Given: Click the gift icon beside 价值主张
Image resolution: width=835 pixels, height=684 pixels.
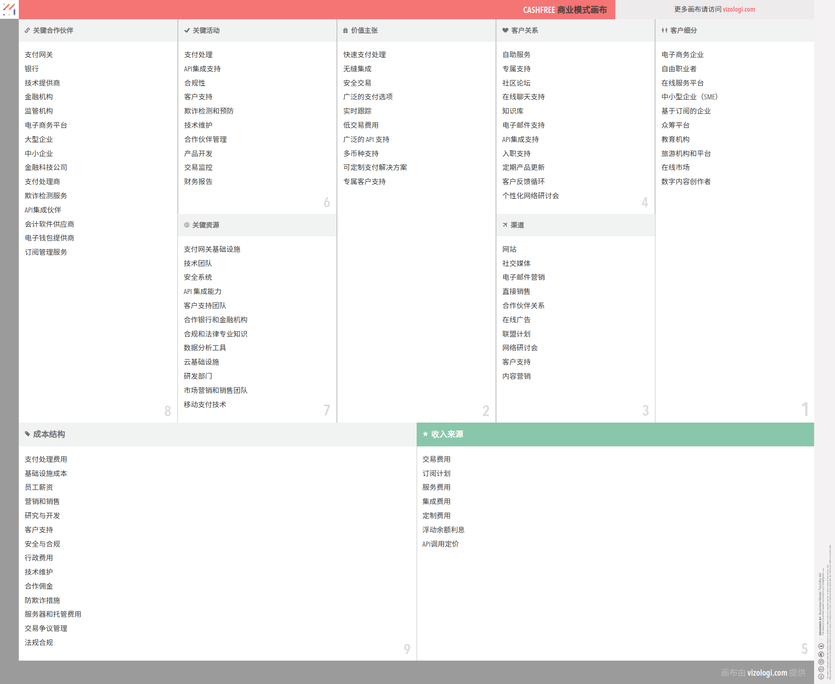Looking at the screenshot, I should click(345, 30).
